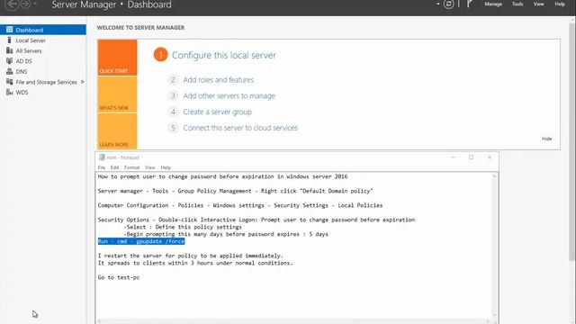The image size is (576, 324).
Task: Click Add other servers to manage
Action: coord(229,96)
